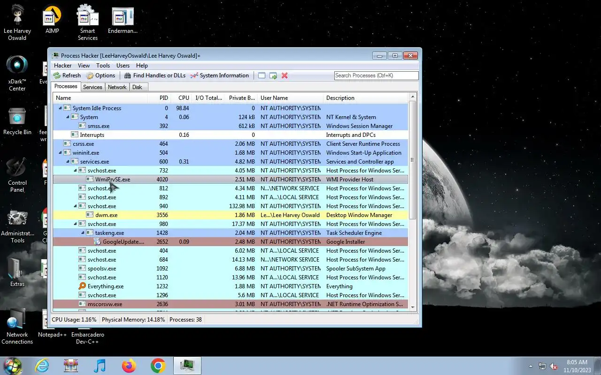Sort processes by PID column
601x375 pixels.
(x=159, y=98)
